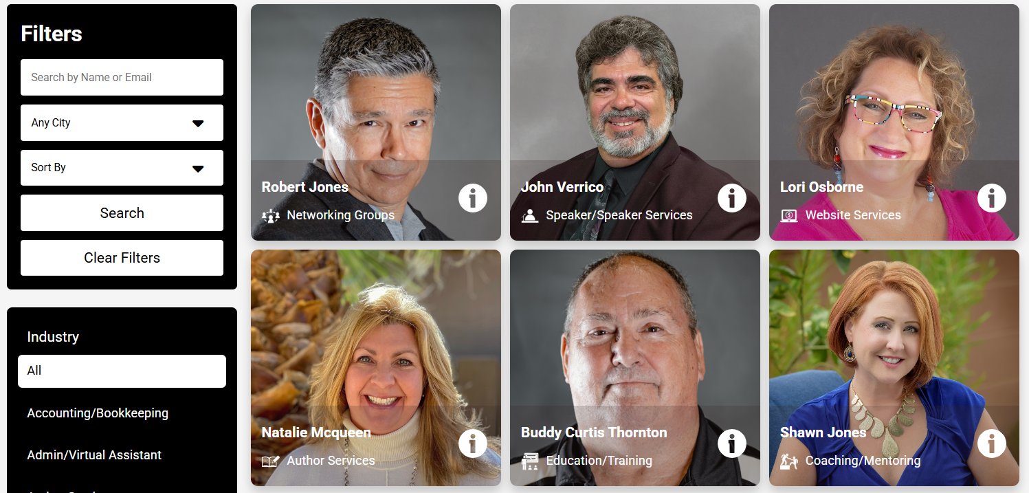Image resolution: width=1029 pixels, height=493 pixels.
Task: Open info icon on Shawn Jones card
Action: [x=991, y=443]
